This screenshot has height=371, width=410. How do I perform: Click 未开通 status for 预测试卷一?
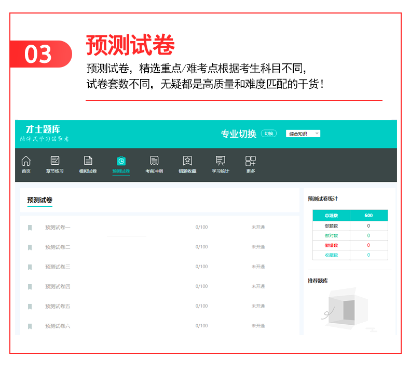(x=258, y=227)
